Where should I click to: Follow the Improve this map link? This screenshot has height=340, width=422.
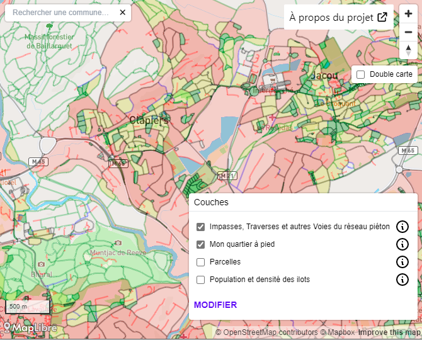pos(389,332)
